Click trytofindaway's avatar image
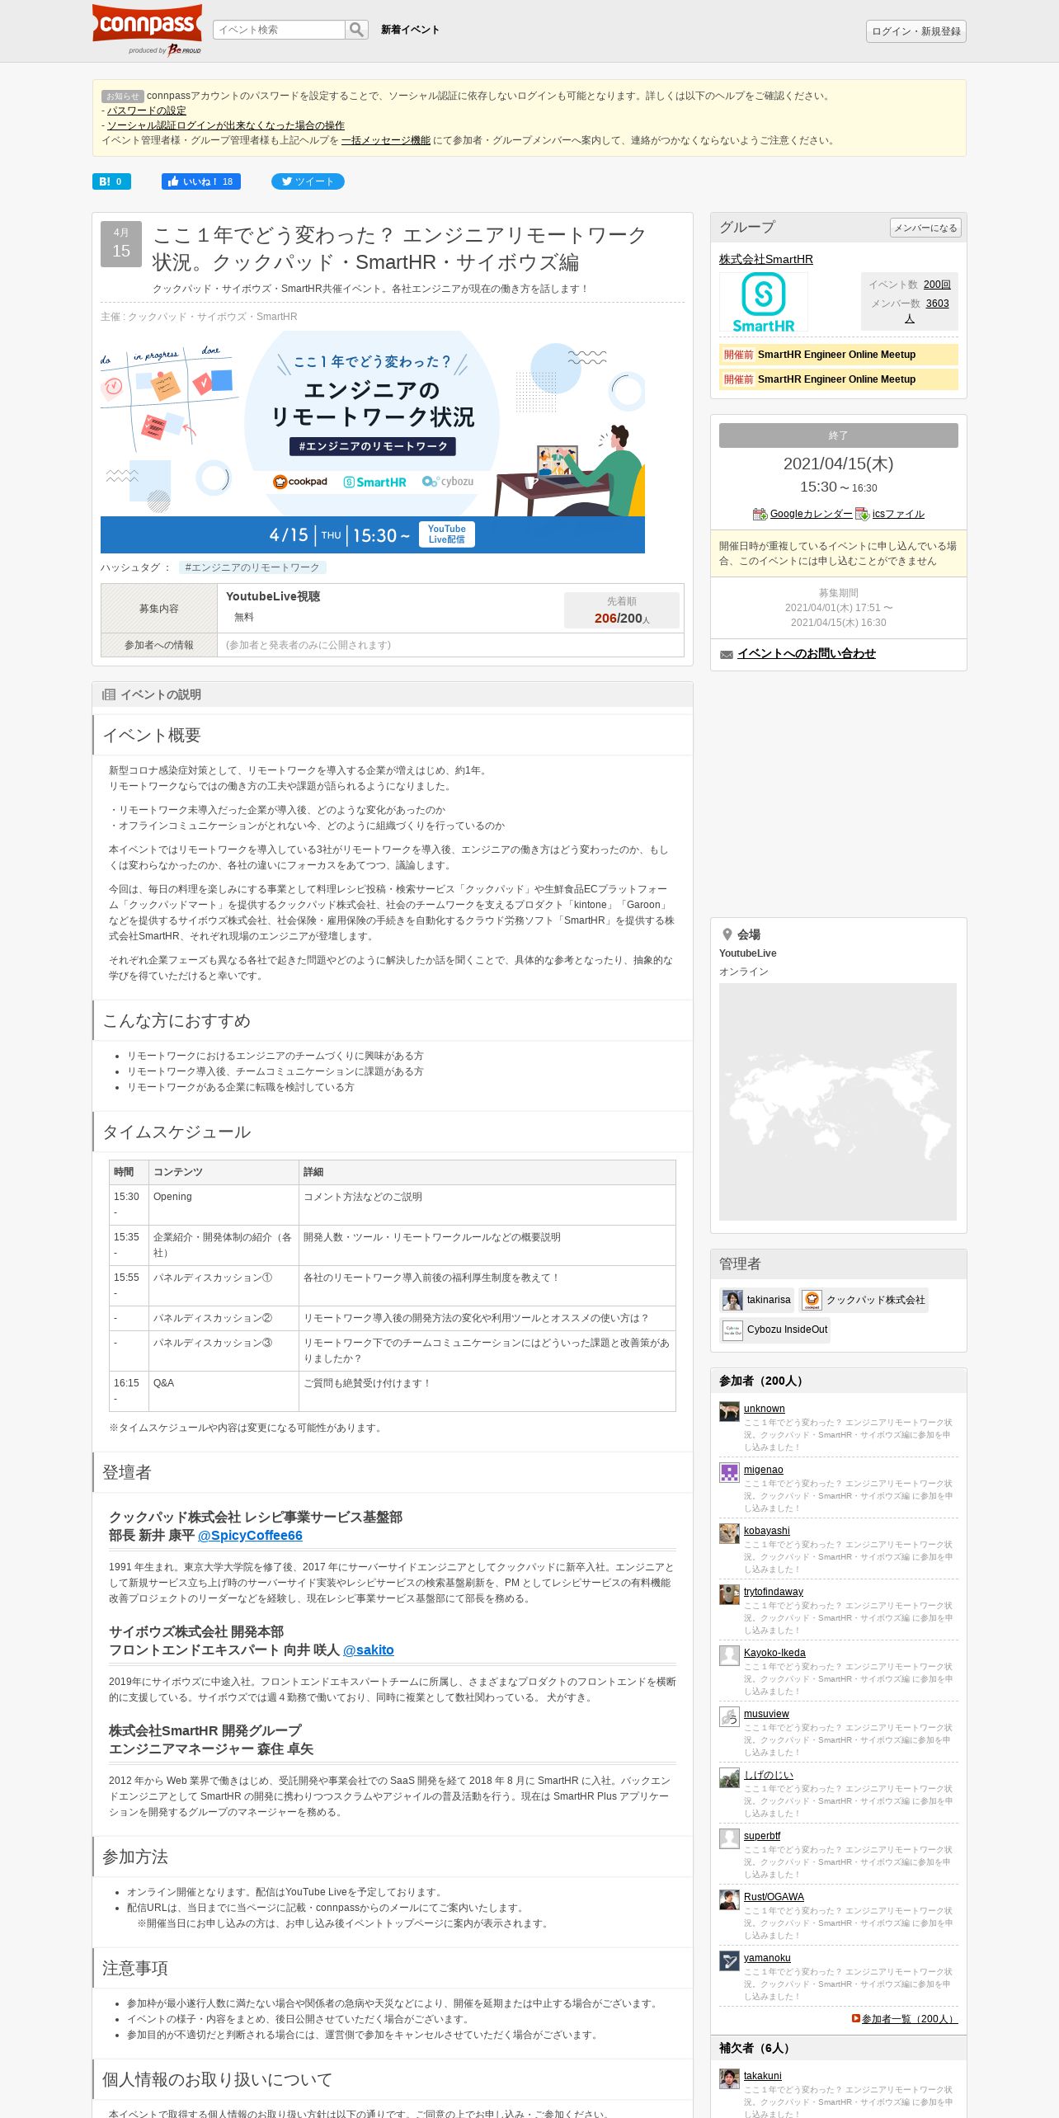The width and height of the screenshot is (1059, 2118). 729,1594
